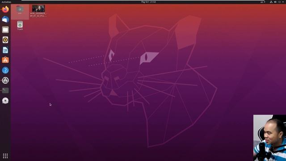Viewport: 286px width, 161px height.
Task: Click the volume icon in top bar
Action: click(x=275, y=2)
